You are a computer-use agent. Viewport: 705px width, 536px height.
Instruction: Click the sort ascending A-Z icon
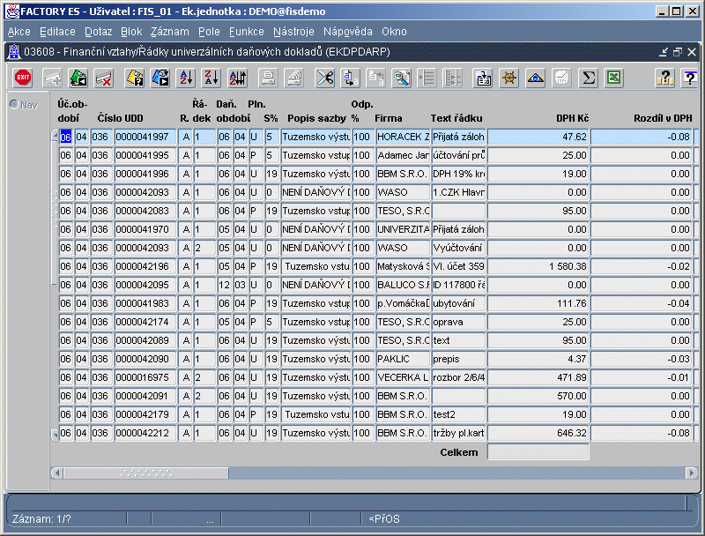187,78
